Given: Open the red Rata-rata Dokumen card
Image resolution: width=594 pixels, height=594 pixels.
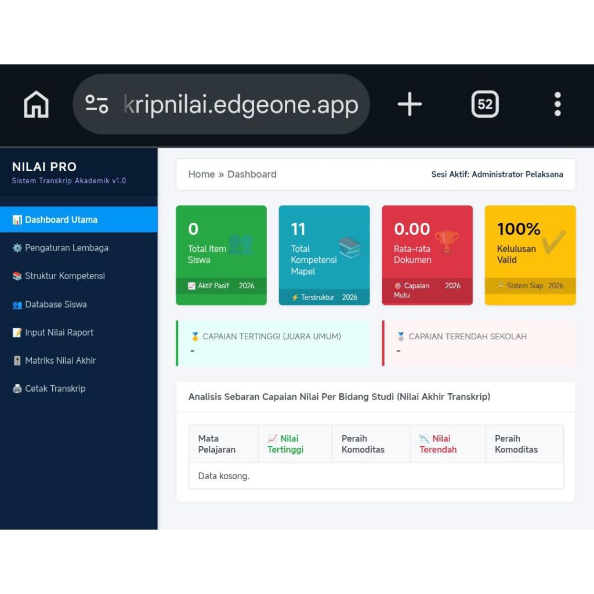Looking at the screenshot, I should pyautogui.click(x=428, y=255).
